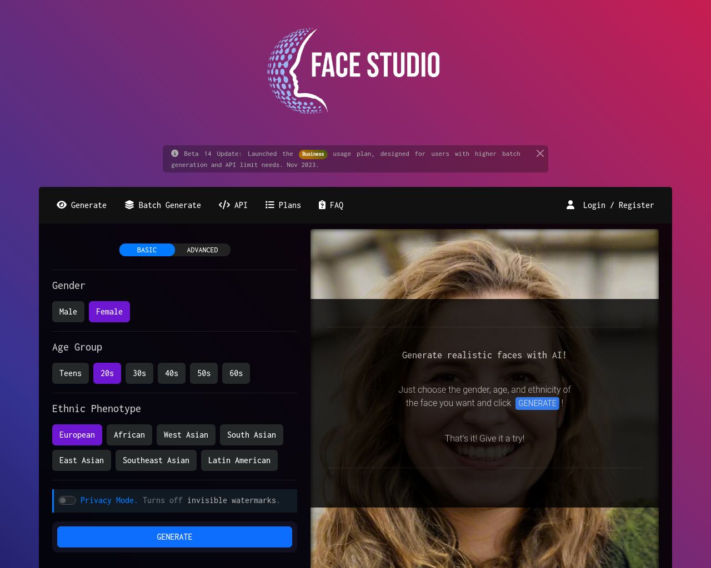Screen dimensions: 711x568
Task: Dismiss the Beta 14 update banner
Action: click(x=540, y=154)
